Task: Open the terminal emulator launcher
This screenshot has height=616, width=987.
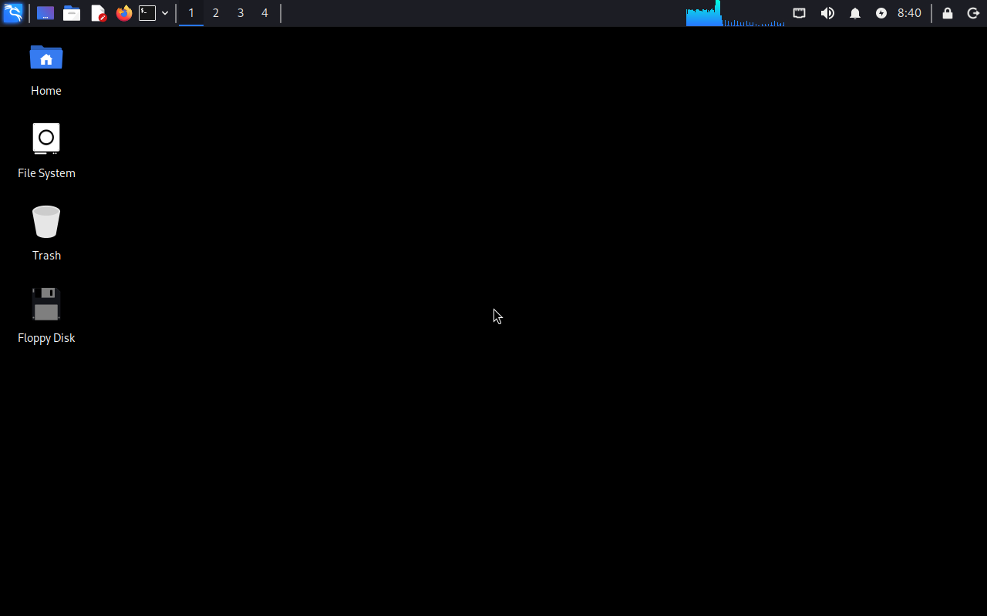Action: [147, 13]
